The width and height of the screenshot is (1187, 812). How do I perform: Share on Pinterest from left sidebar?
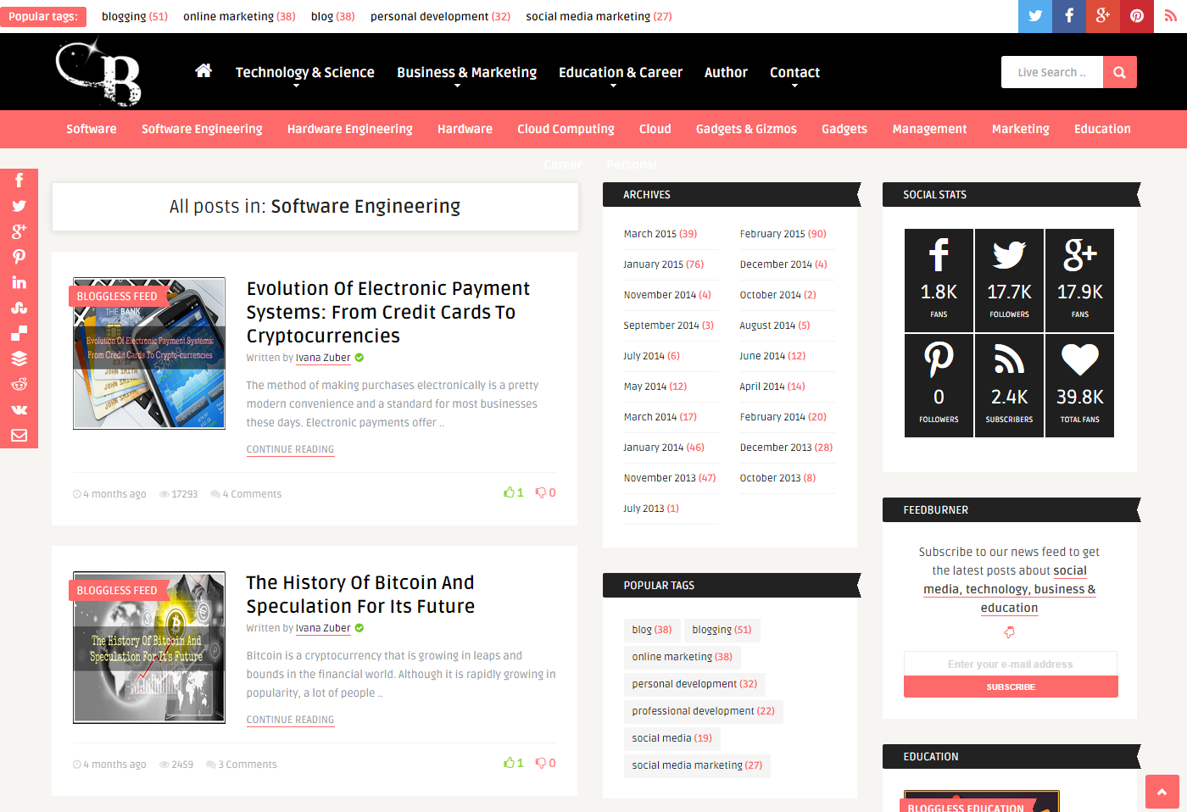click(x=19, y=257)
